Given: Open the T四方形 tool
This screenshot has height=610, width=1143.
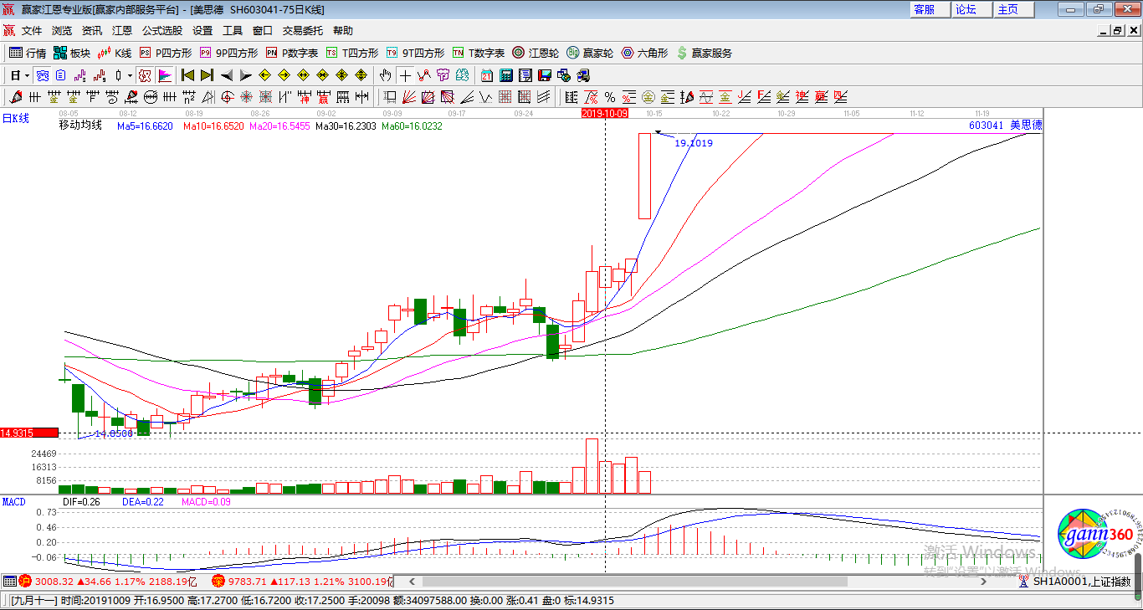Looking at the screenshot, I should point(352,53).
